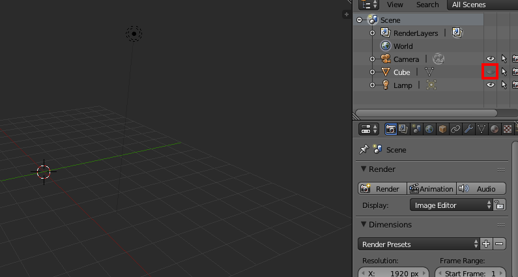
Task: Open the viewport properties region with the plus icon
Action: 347,14
